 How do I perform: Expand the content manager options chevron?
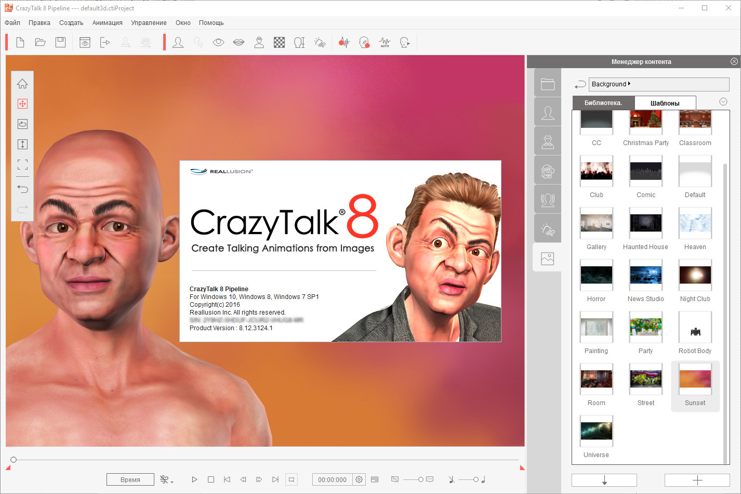point(723,102)
